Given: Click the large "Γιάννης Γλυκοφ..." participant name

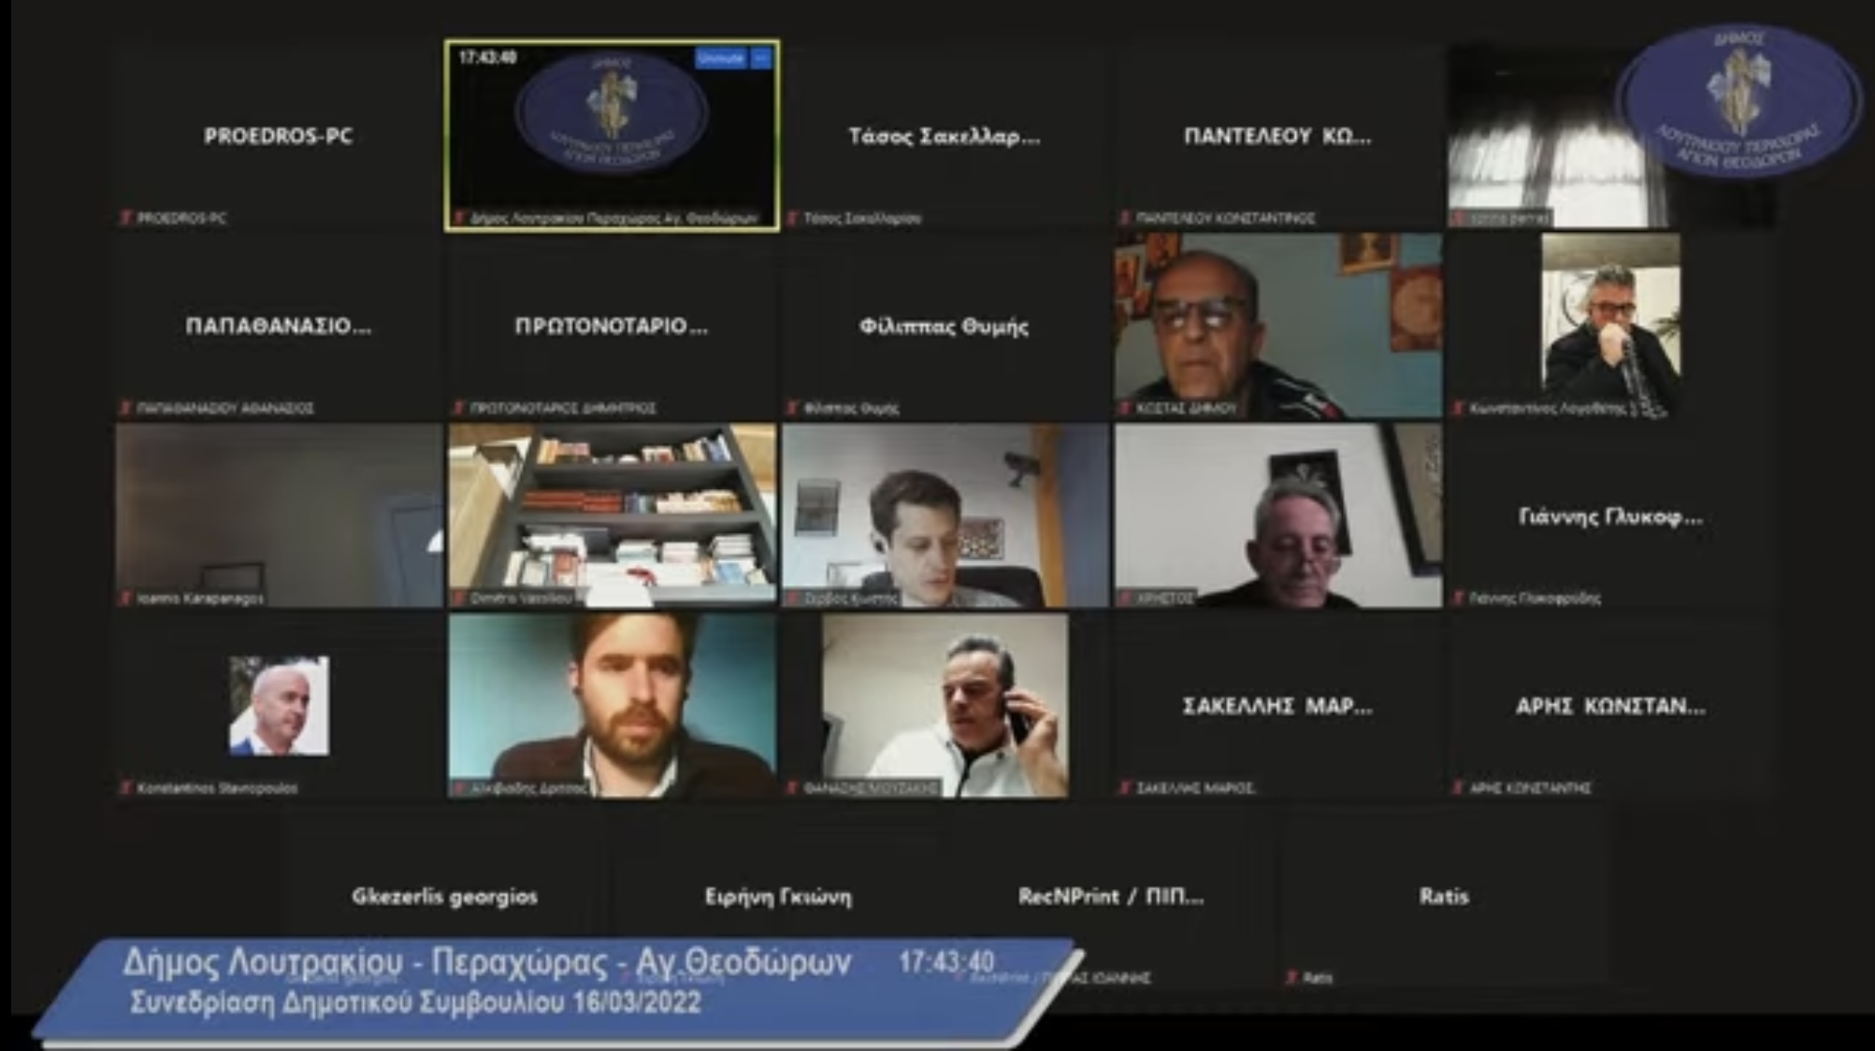Looking at the screenshot, I should [x=1610, y=516].
